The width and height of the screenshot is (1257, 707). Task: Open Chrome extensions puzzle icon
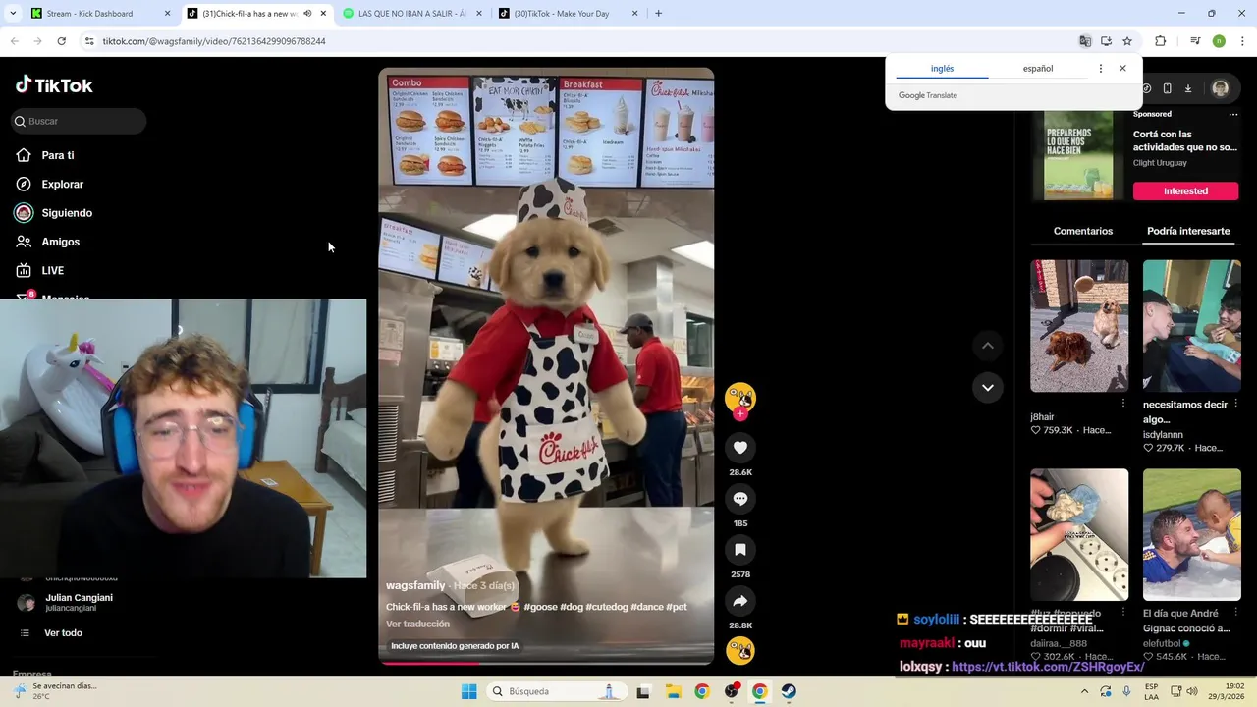pos(1160,41)
